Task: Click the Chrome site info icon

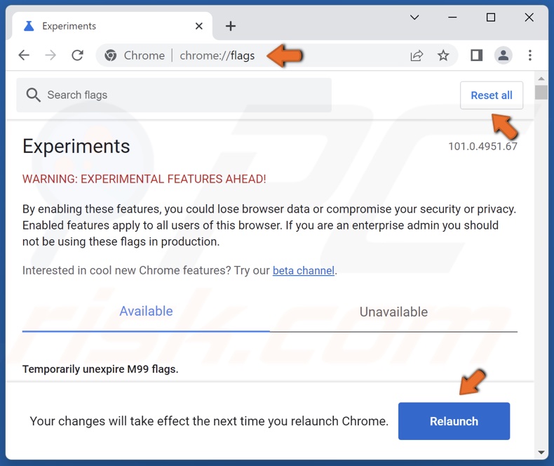Action: [111, 55]
